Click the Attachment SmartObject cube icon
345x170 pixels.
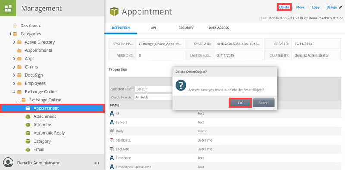[28, 116]
